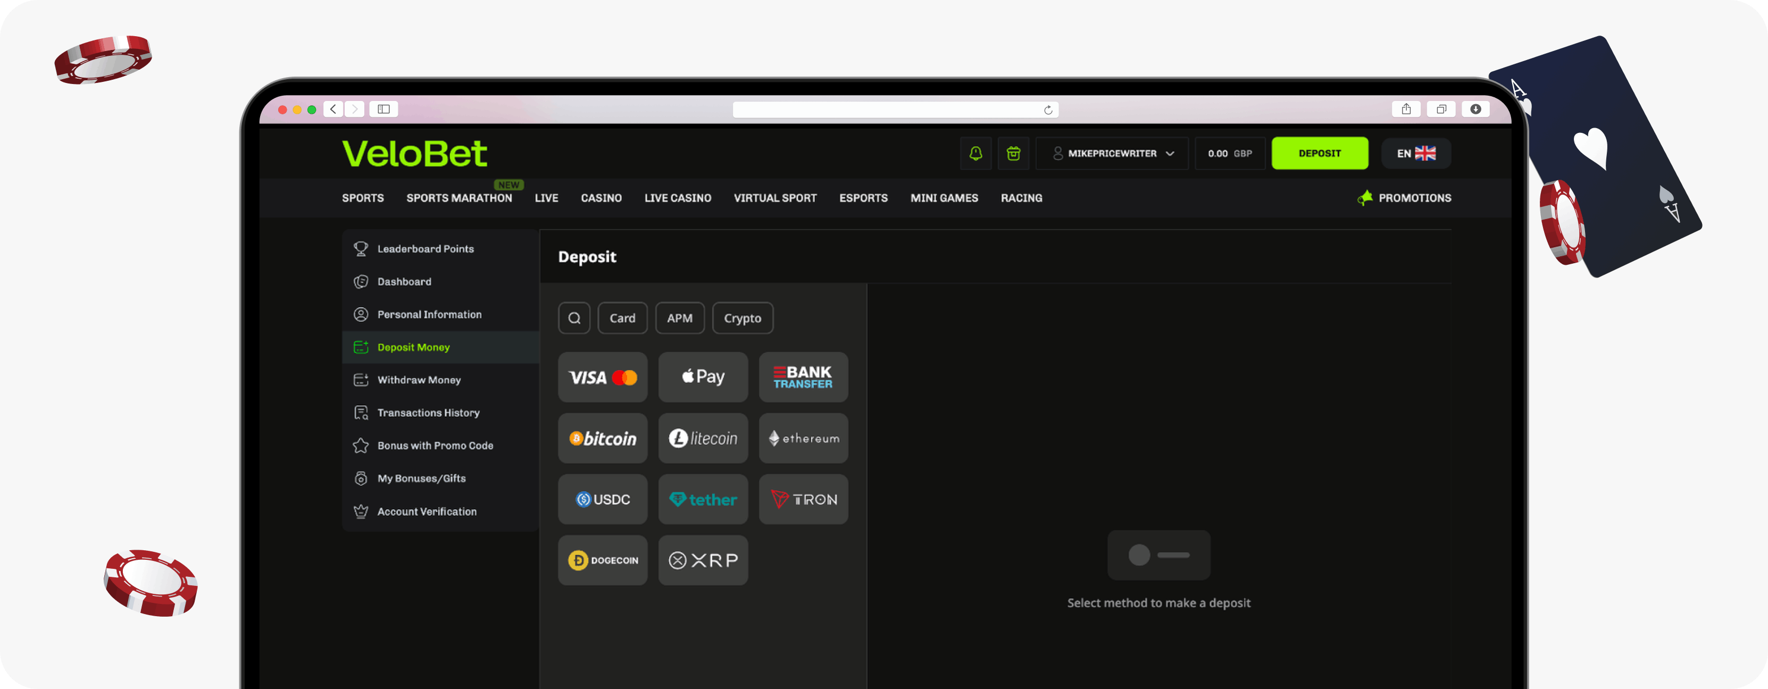The image size is (1768, 689).
Task: Select USDC deposit method
Action: click(603, 500)
